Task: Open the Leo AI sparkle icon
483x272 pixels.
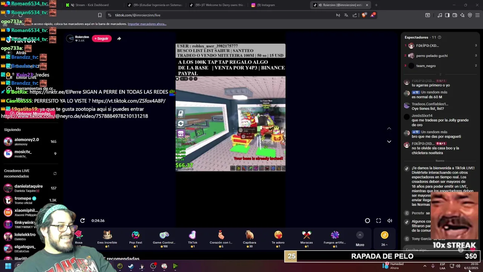Action: click(x=462, y=15)
